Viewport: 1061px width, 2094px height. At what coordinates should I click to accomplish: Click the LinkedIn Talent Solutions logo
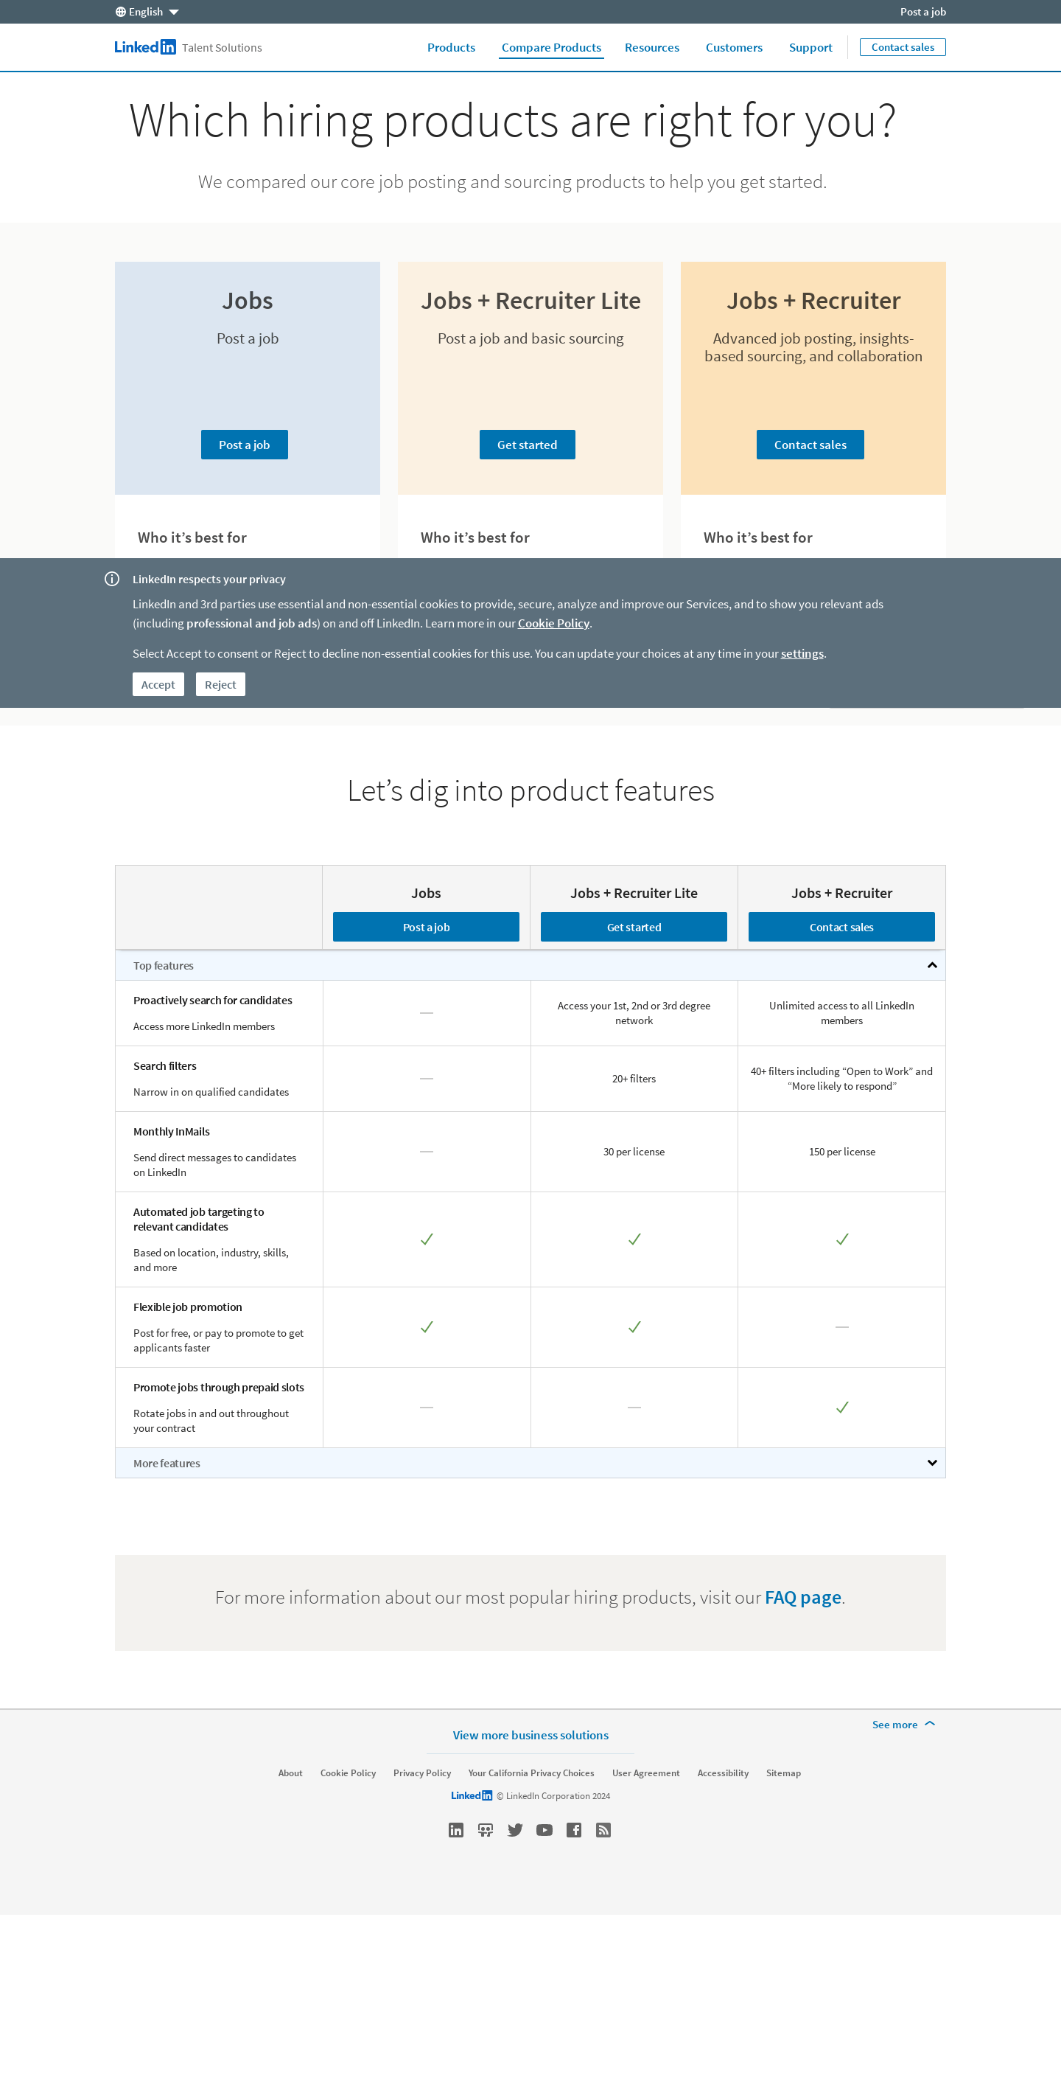188,47
